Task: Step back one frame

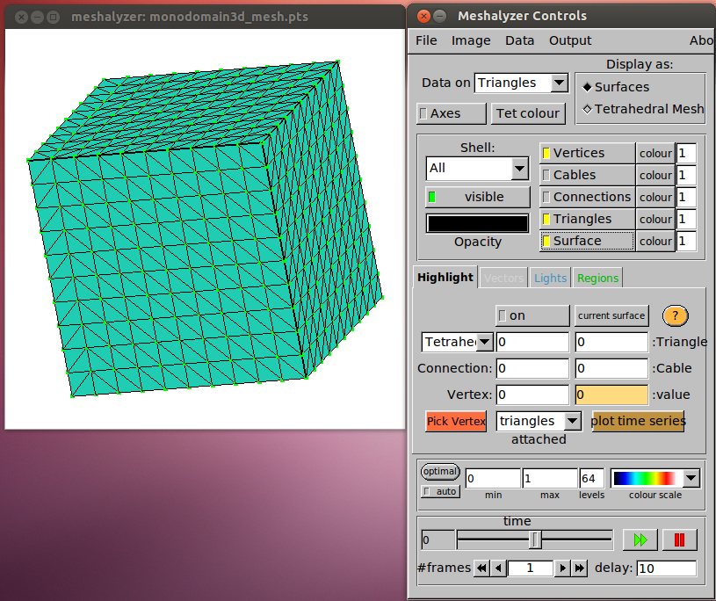Action: pyautogui.click(x=499, y=568)
